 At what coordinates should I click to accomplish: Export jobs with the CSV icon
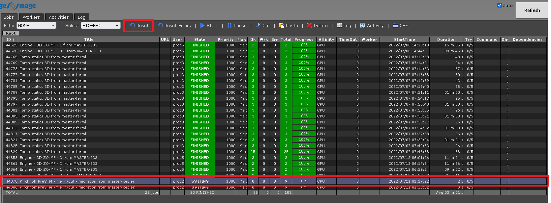point(395,25)
